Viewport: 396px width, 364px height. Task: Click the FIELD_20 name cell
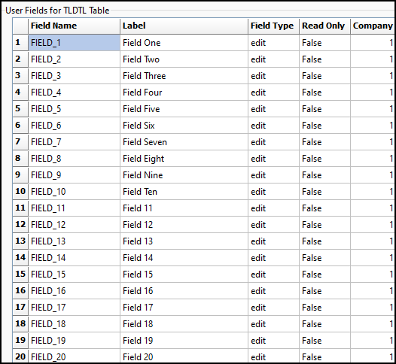tap(74, 356)
